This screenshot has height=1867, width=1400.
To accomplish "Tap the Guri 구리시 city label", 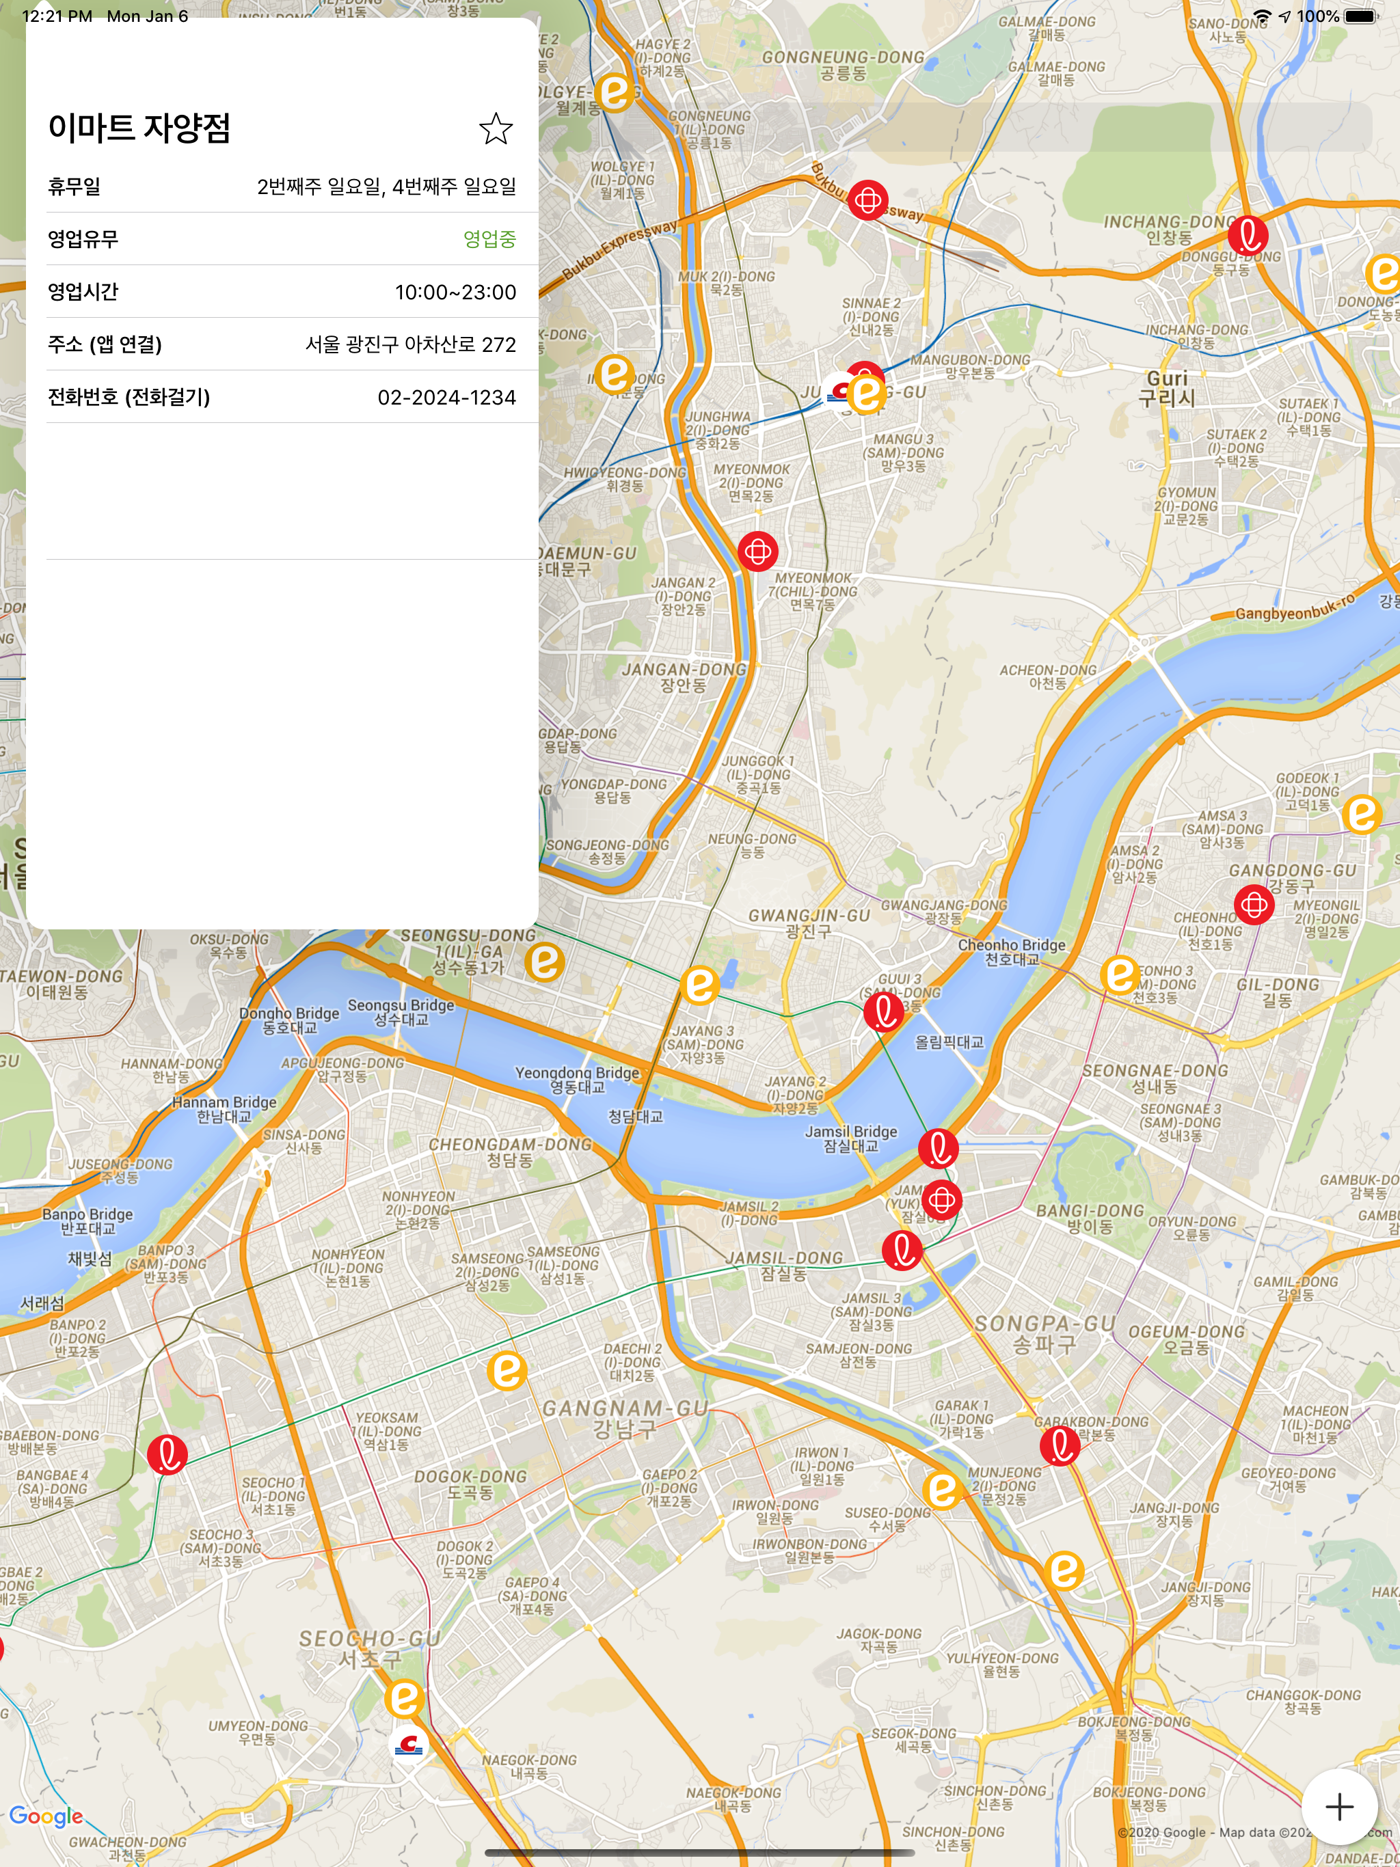I will (1167, 388).
